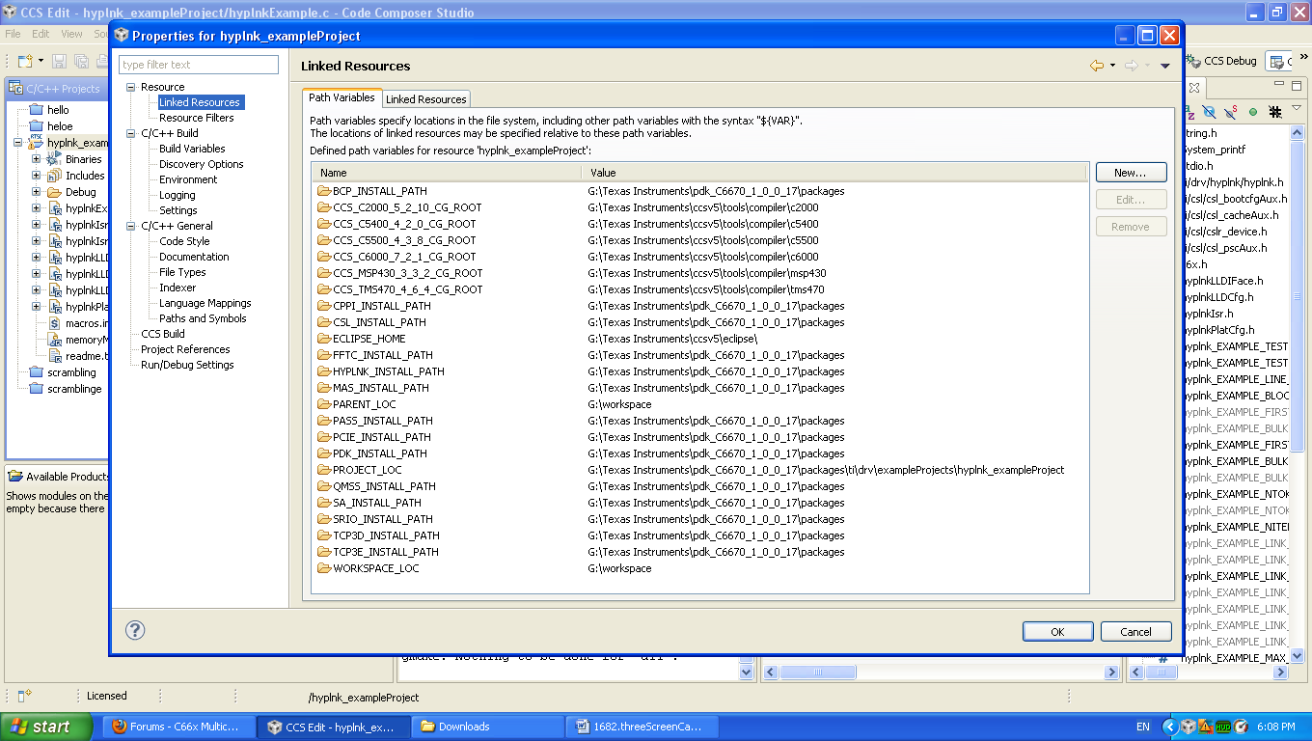Click the ECLIPSE_HOME folder icon
The image size is (1312, 741).
[324, 339]
